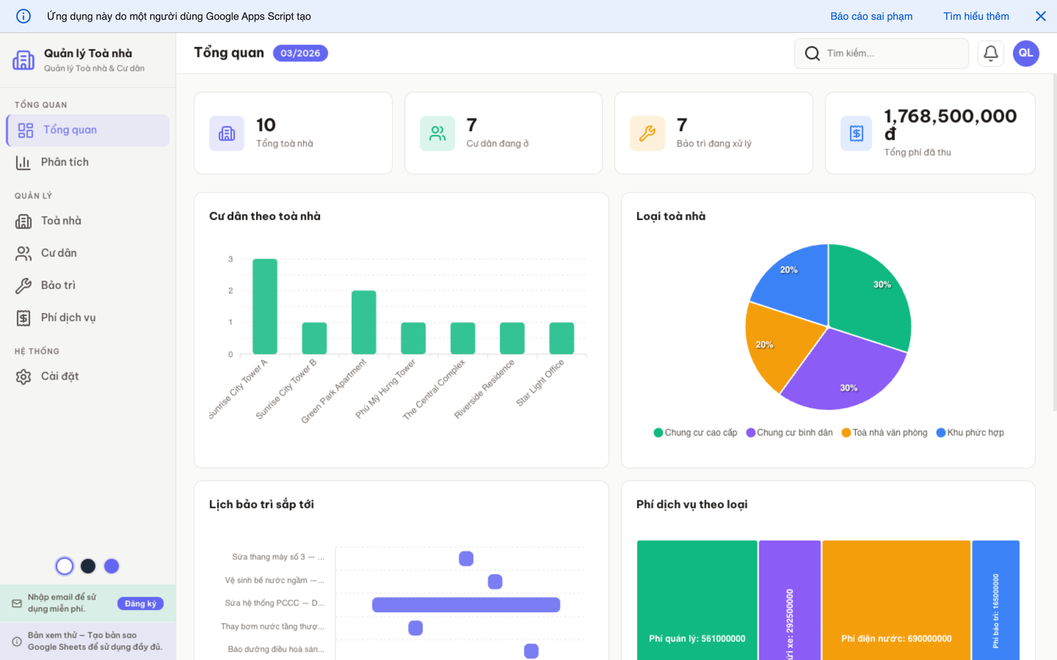Viewport: 1057px width, 660px height.
Task: Toggle Chung cư cao cấp legend item
Action: coord(695,433)
